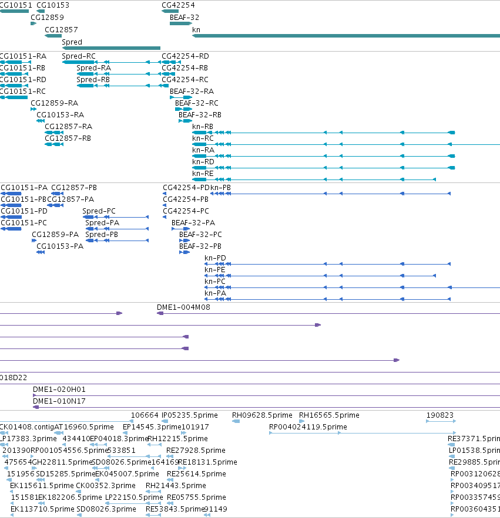Open BEAF-32-PA protein feature
This screenshot has height=518, width=500.
coord(181,229)
